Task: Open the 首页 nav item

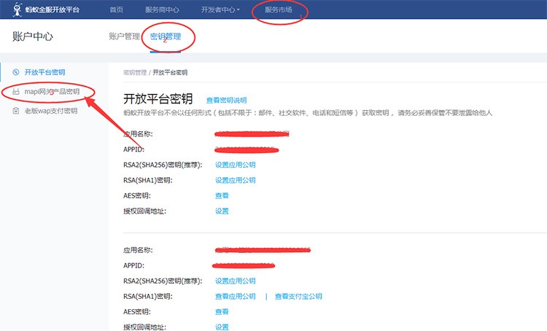Action: pos(116,9)
